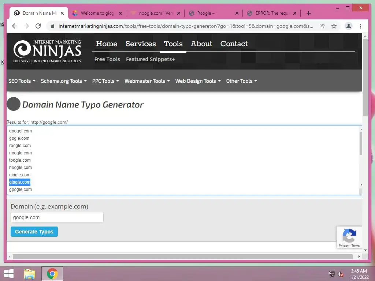
Task: Click reCAPTCHA Privacy link
Action: [344, 246]
